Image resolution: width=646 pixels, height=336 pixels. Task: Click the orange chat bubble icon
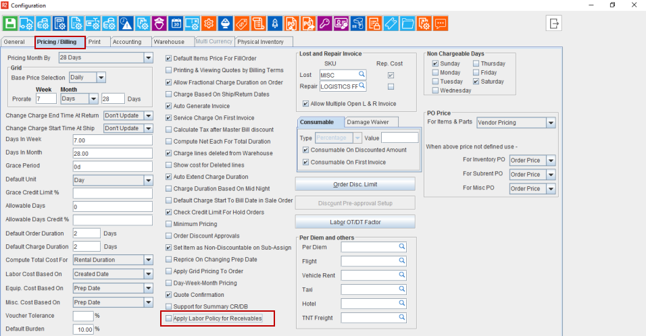tap(441, 23)
